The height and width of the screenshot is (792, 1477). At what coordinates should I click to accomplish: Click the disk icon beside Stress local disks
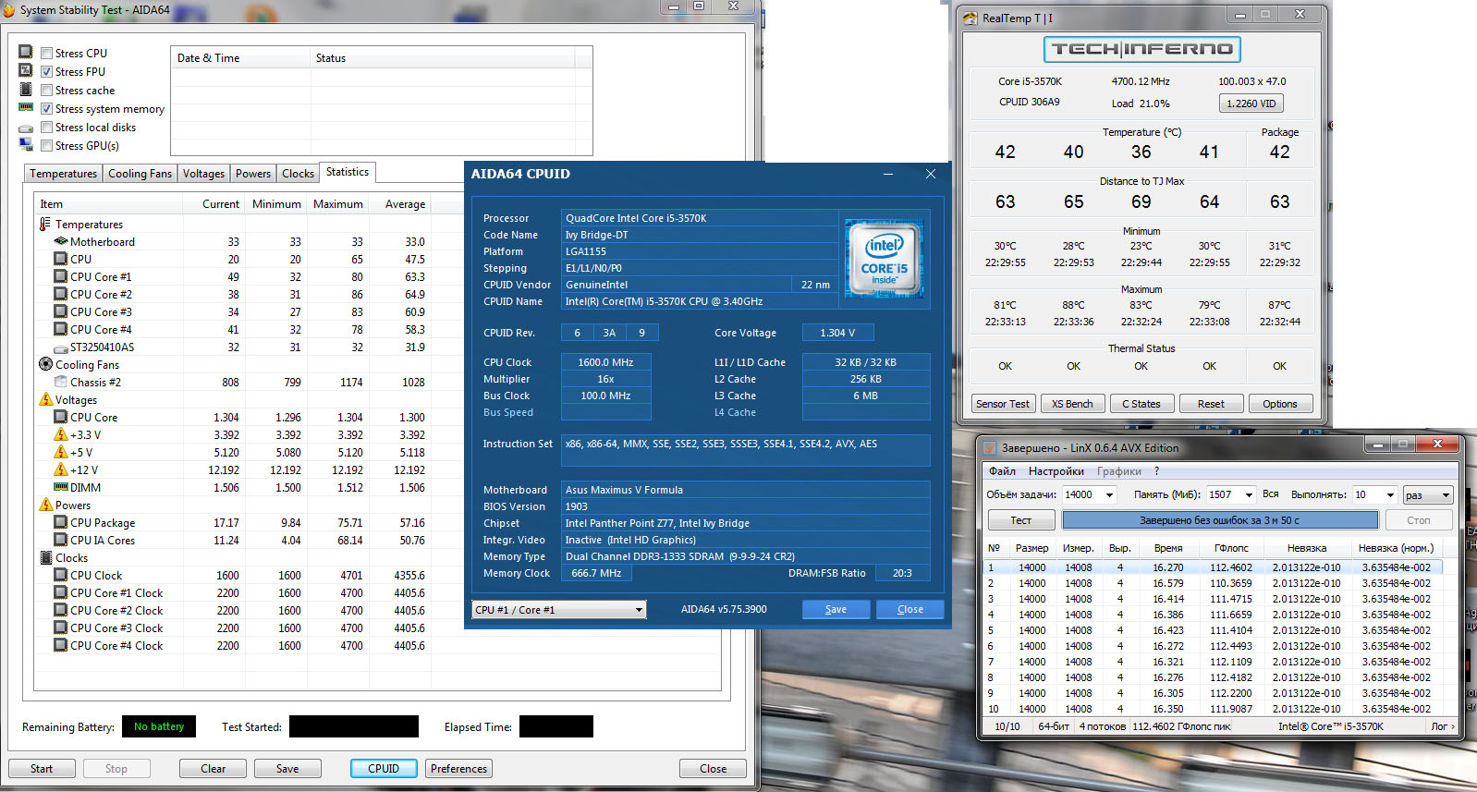pyautogui.click(x=26, y=128)
